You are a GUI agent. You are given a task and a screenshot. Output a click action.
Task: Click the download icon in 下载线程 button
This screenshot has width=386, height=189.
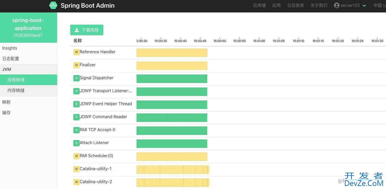[77, 30]
